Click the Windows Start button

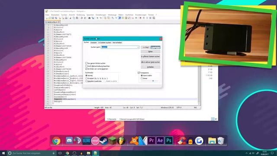(3, 153)
